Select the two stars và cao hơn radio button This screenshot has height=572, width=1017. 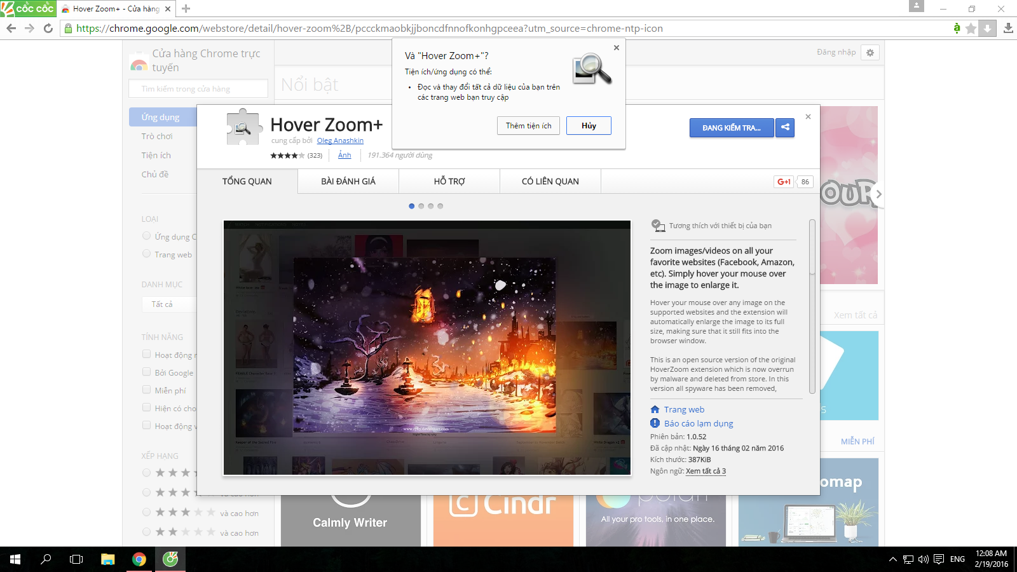147,531
